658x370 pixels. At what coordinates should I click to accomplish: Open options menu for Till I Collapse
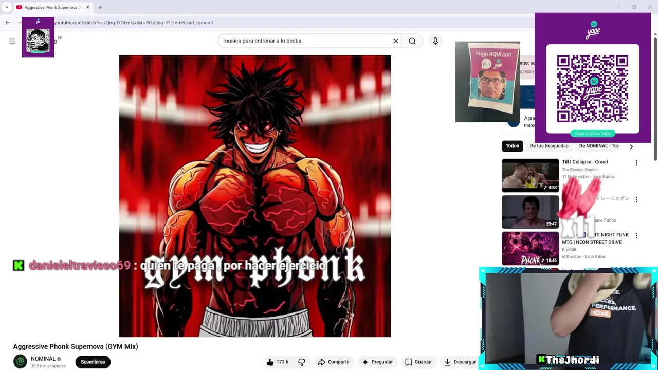pos(636,163)
